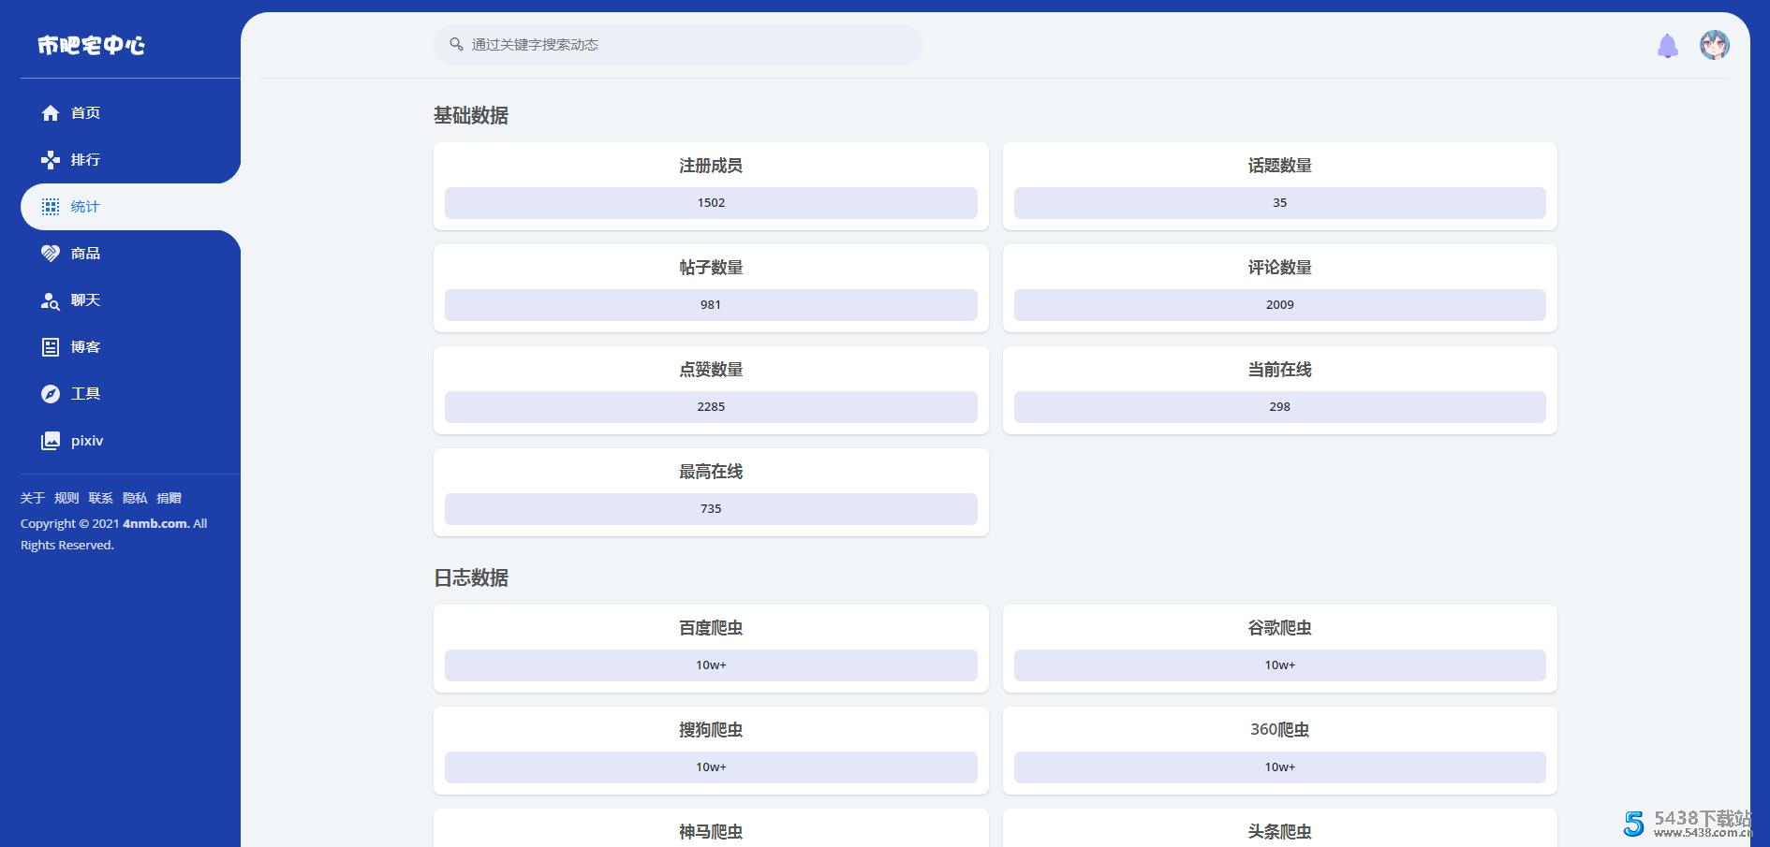Click the pixiv image gallery icon
The width and height of the screenshot is (1770, 847).
[x=51, y=441]
